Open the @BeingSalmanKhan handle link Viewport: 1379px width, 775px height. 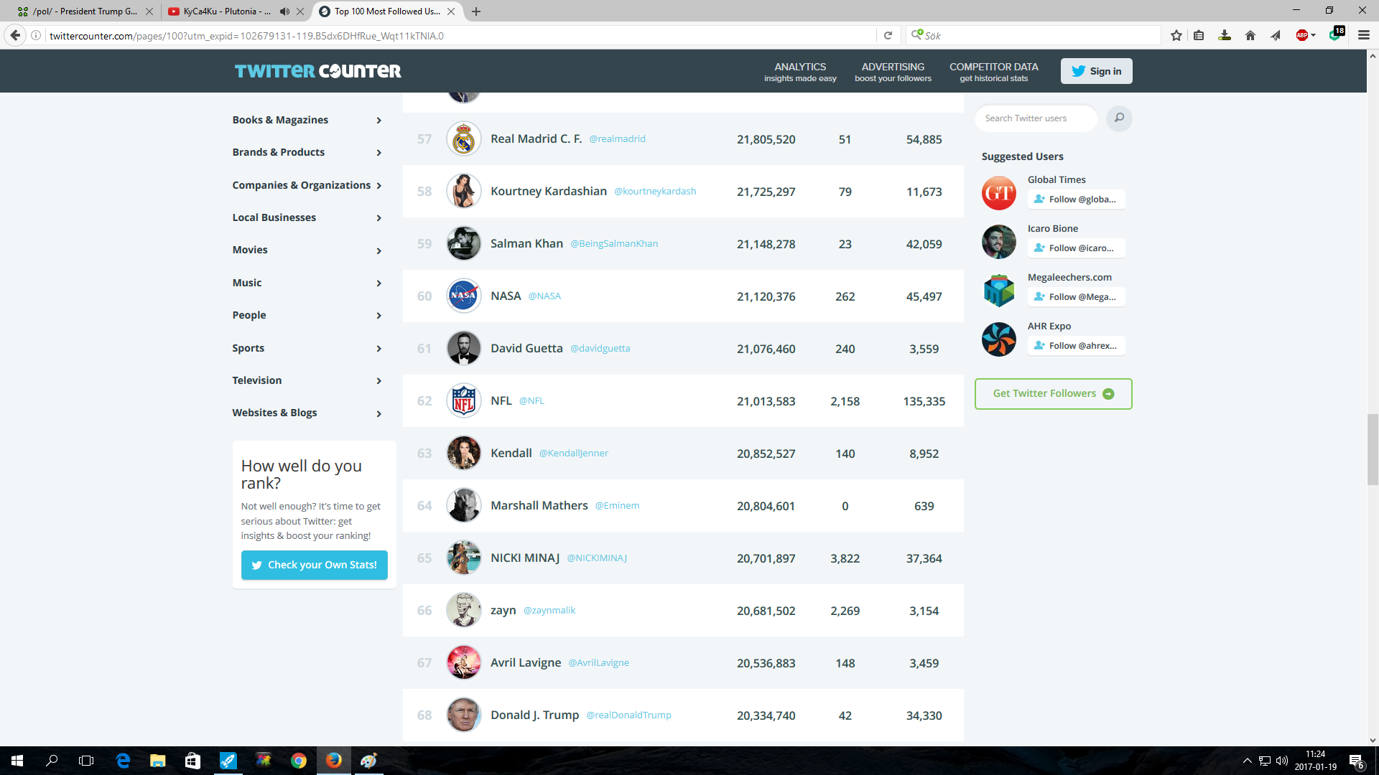[x=614, y=244]
